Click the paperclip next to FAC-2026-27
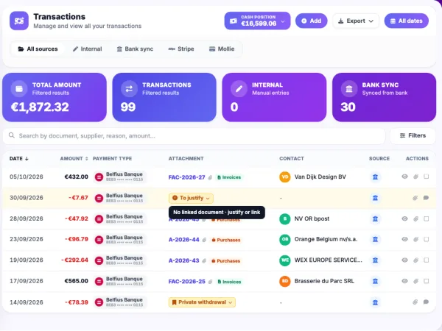 coord(210,177)
